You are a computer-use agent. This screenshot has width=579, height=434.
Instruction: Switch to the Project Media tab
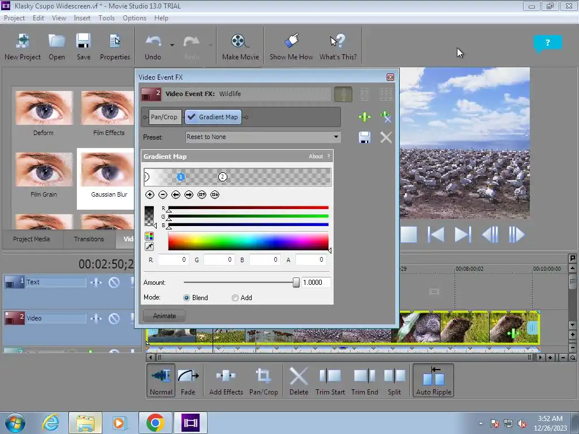(x=32, y=239)
